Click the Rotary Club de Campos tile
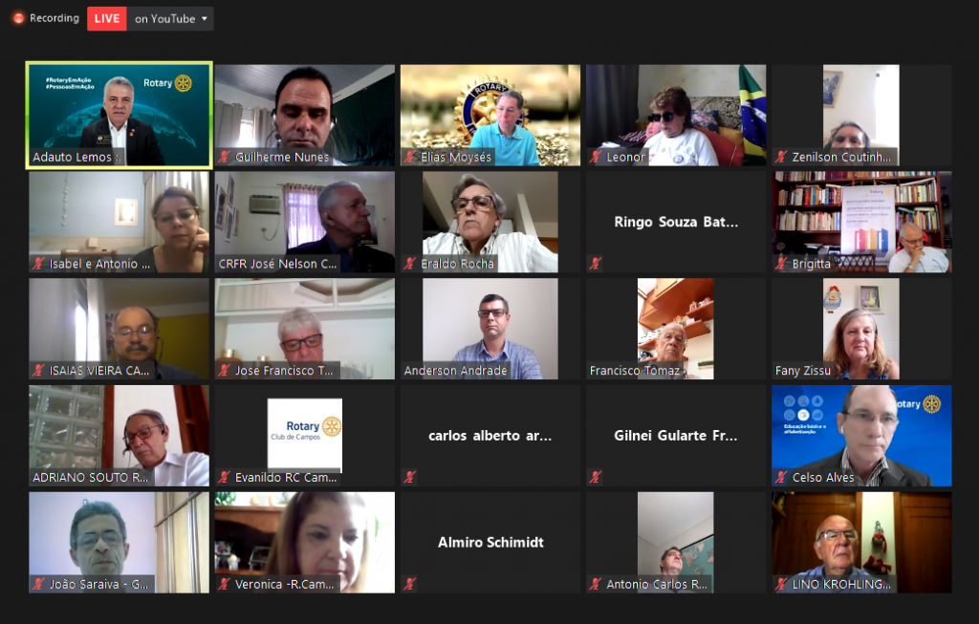 [x=304, y=435]
